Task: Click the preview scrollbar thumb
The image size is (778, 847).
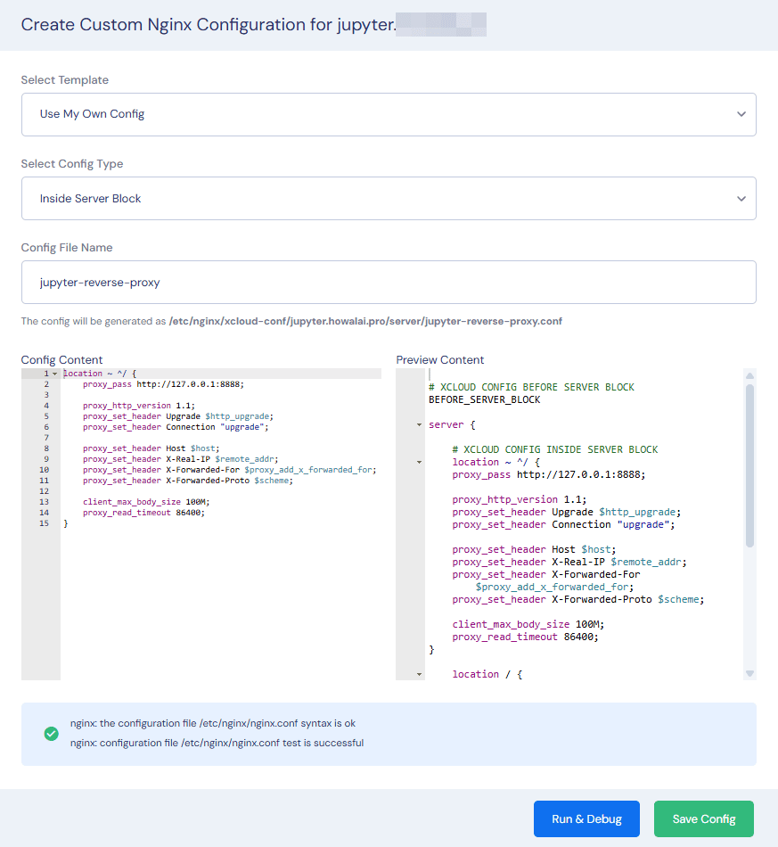Action: coord(749,465)
